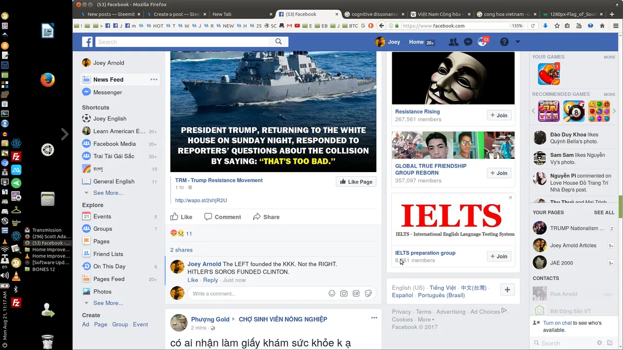Open chat settings gear icon
This screenshot has height=350, width=623.
pyautogui.click(x=600, y=343)
